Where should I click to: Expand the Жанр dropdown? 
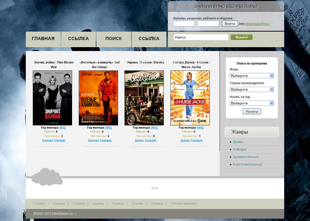252,76
